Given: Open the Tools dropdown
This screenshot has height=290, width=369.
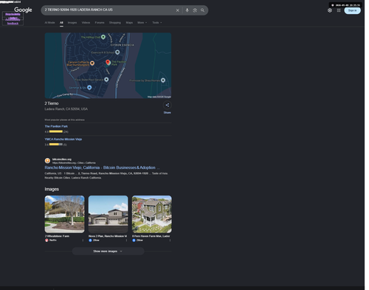Looking at the screenshot, I should (x=157, y=23).
